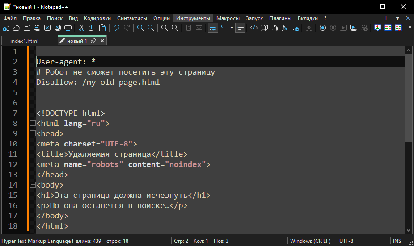
Task: Click the Save file icon
Action: (26, 28)
